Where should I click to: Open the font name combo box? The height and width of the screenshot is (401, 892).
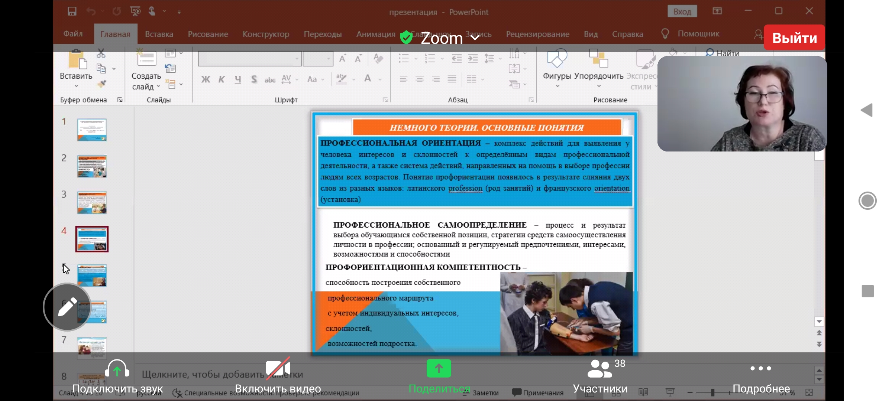249,59
